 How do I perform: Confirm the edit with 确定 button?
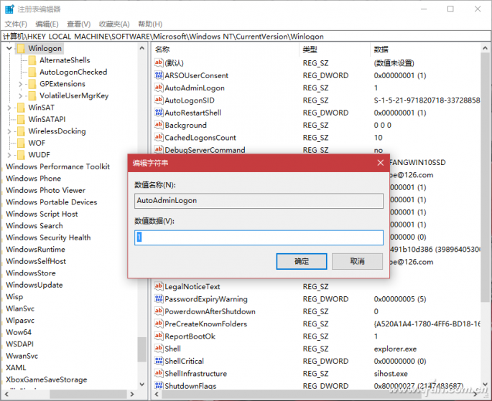[x=302, y=261]
